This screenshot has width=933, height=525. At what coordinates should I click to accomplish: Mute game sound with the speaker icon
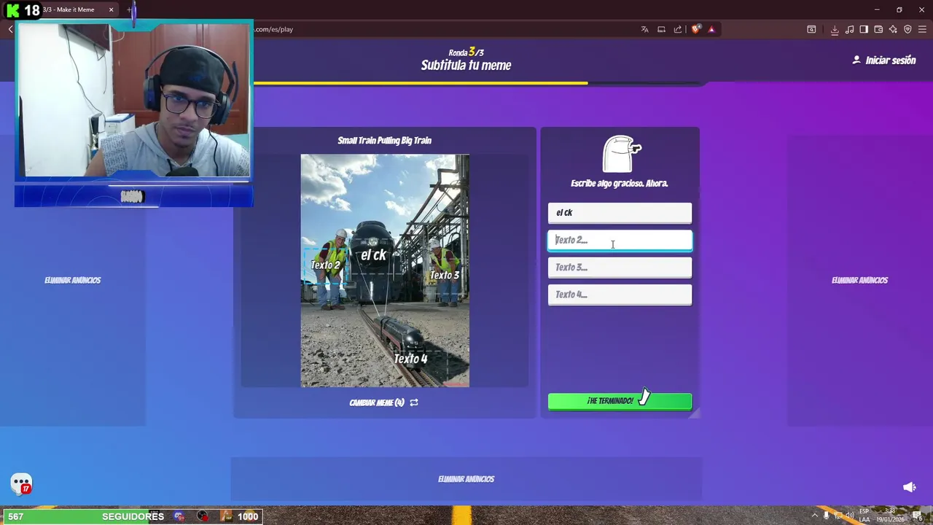point(909,487)
